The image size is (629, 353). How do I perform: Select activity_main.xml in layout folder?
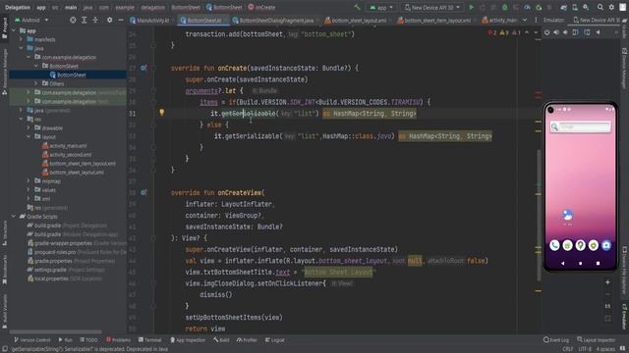coord(65,146)
